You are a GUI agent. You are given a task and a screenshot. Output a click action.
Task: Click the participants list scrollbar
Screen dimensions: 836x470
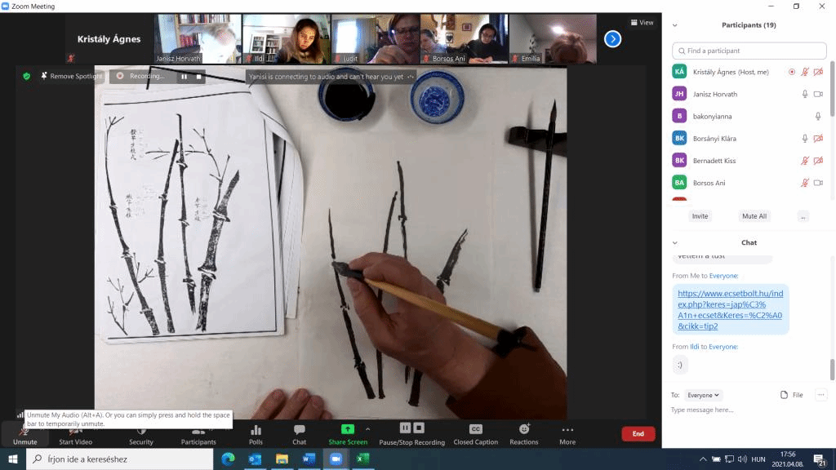pos(832,89)
